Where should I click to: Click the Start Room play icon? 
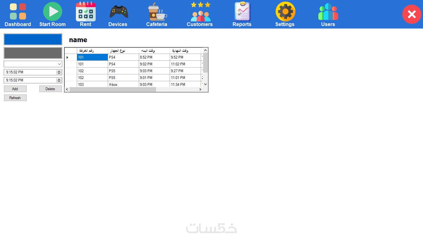pos(52,11)
